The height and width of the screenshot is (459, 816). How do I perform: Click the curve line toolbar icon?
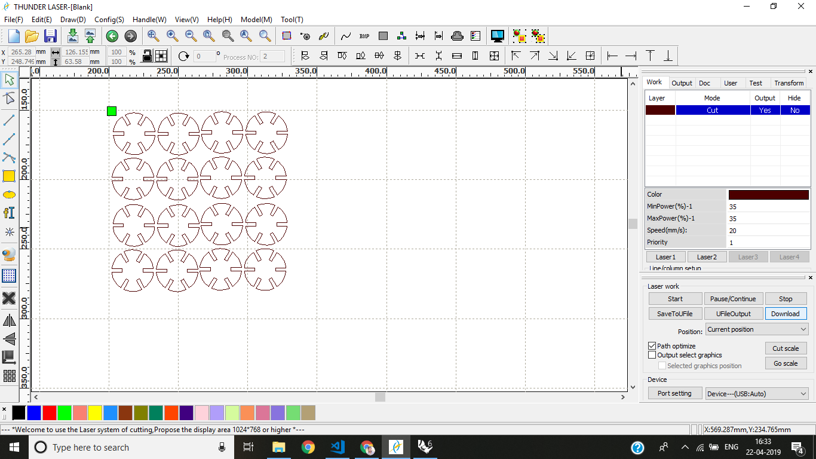(346, 36)
